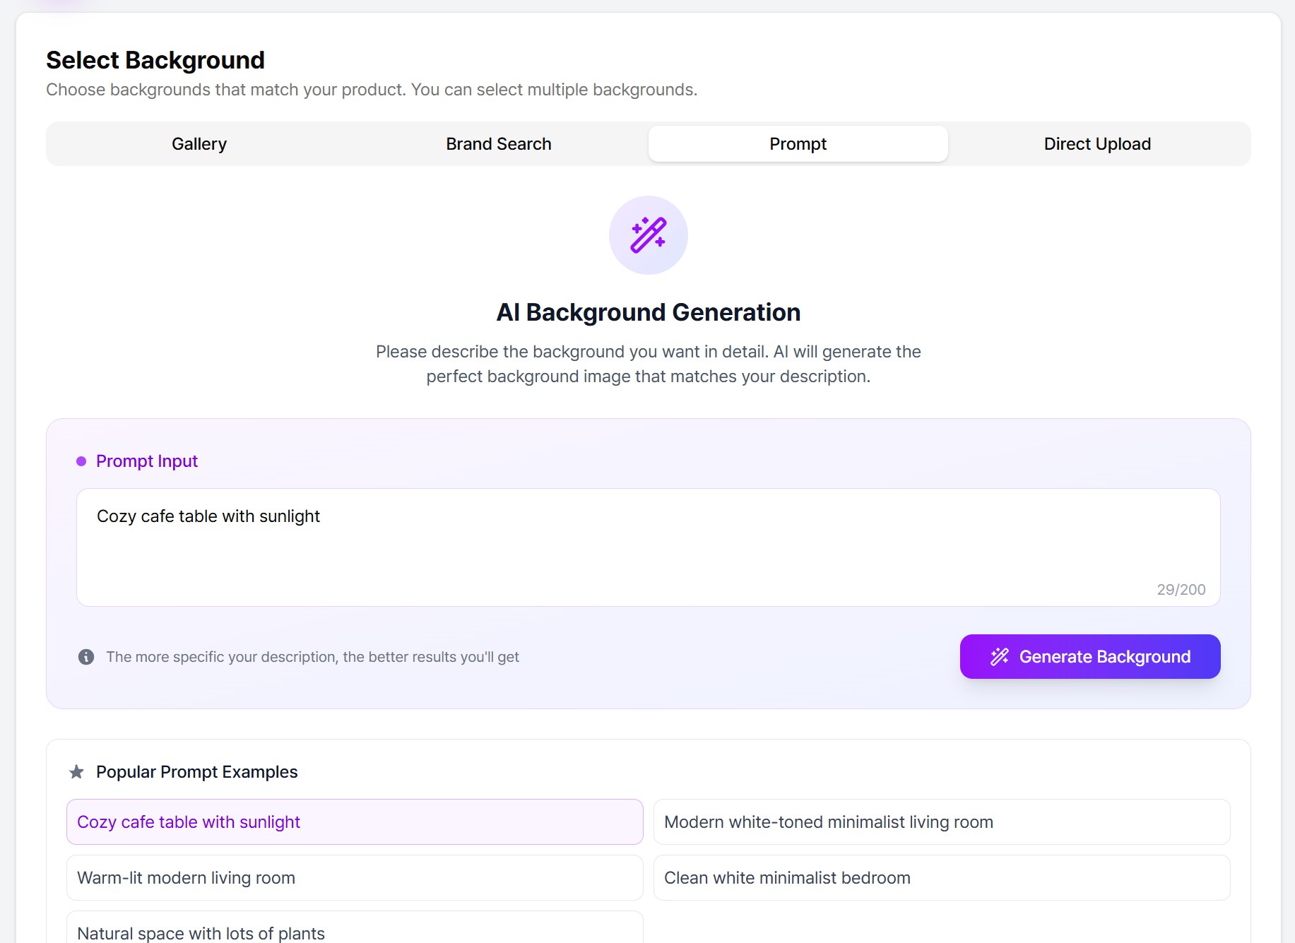This screenshot has width=1295, height=943.
Task: Switch to the Direct Upload tab
Action: click(1096, 143)
